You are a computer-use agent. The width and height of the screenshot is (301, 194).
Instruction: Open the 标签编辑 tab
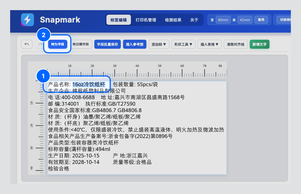(119, 20)
